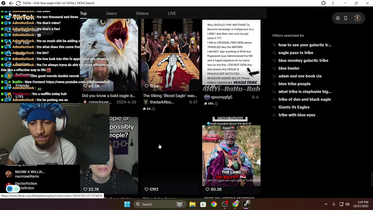Search 'blue heeler' suggestion
Image resolution: width=373 pixels, height=210 pixels.
click(289, 68)
